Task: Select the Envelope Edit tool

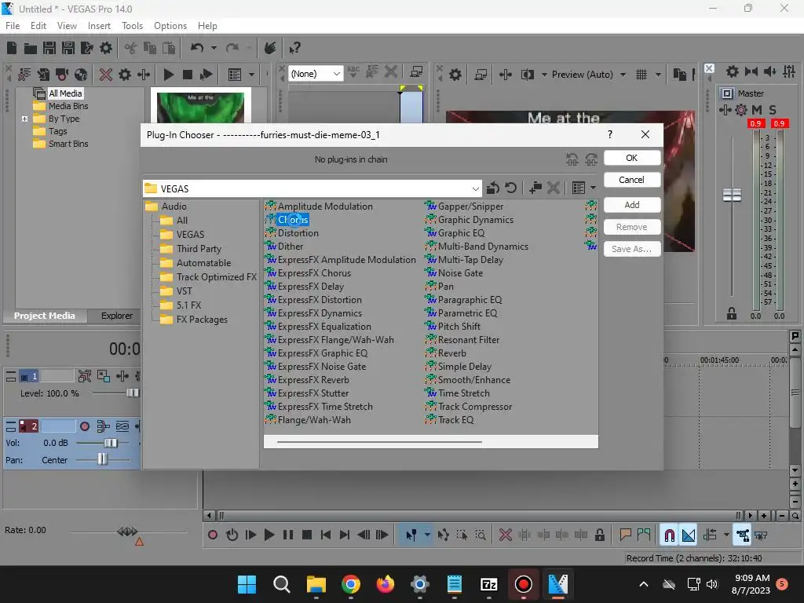Action: [444, 535]
